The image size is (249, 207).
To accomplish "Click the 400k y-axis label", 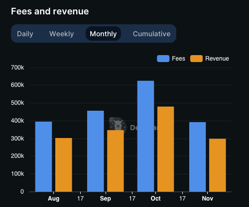I will [17, 121].
